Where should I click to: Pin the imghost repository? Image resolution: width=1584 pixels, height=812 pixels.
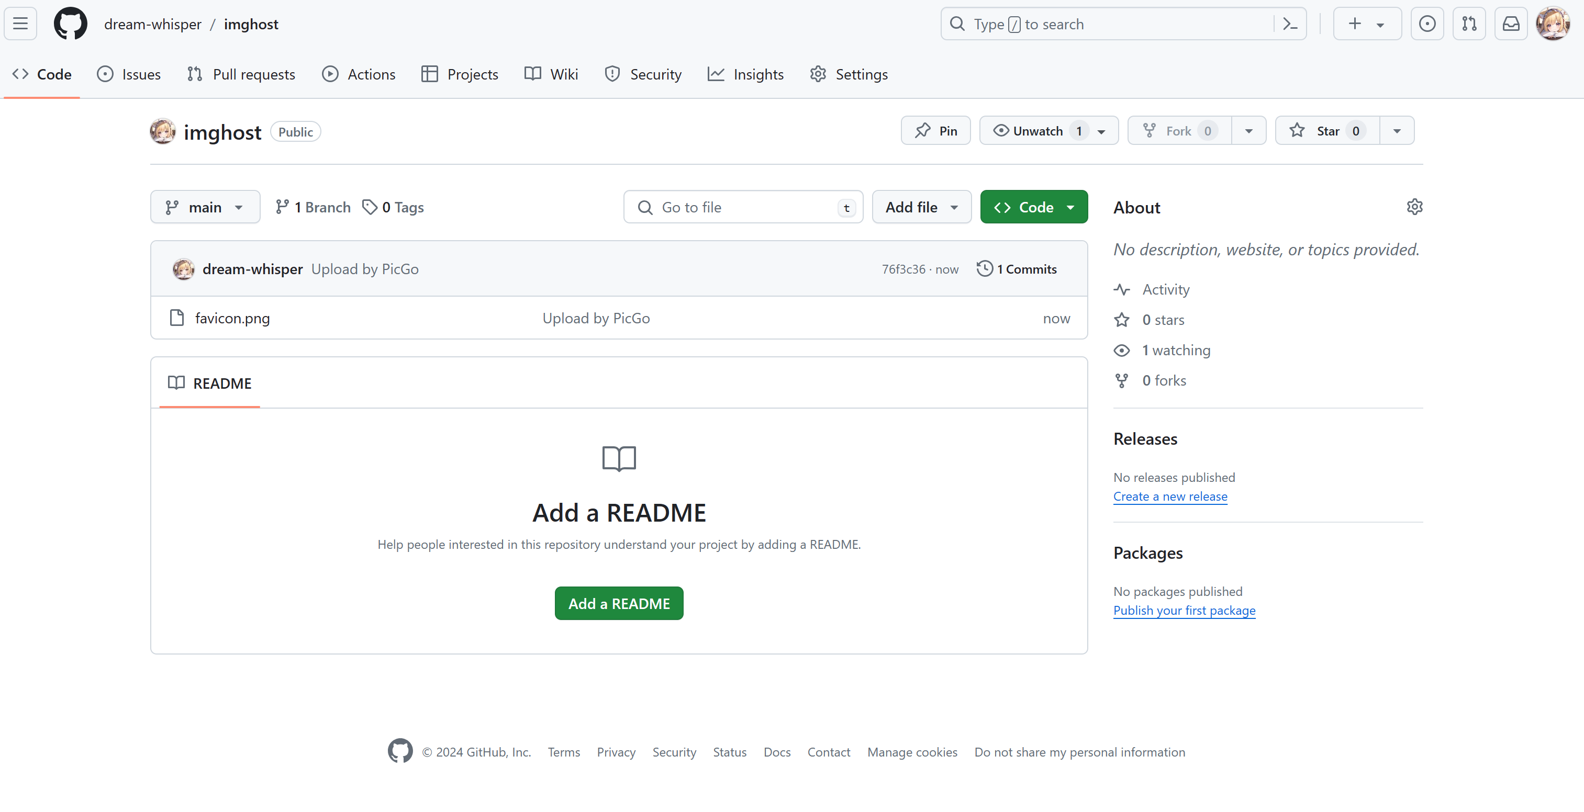935,131
